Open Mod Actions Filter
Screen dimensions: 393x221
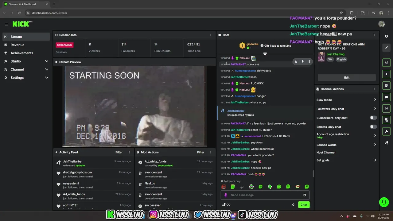pos(201,152)
